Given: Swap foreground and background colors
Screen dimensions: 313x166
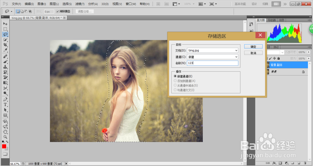Looking at the screenshot, I should [7, 142].
